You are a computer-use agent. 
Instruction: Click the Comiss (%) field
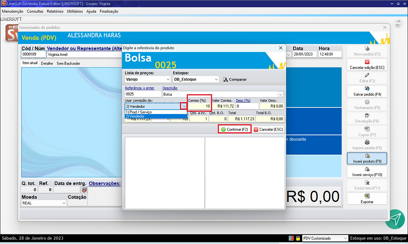[199, 106]
